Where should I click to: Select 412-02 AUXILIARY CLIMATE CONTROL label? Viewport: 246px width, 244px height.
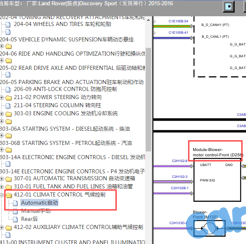[78, 227]
